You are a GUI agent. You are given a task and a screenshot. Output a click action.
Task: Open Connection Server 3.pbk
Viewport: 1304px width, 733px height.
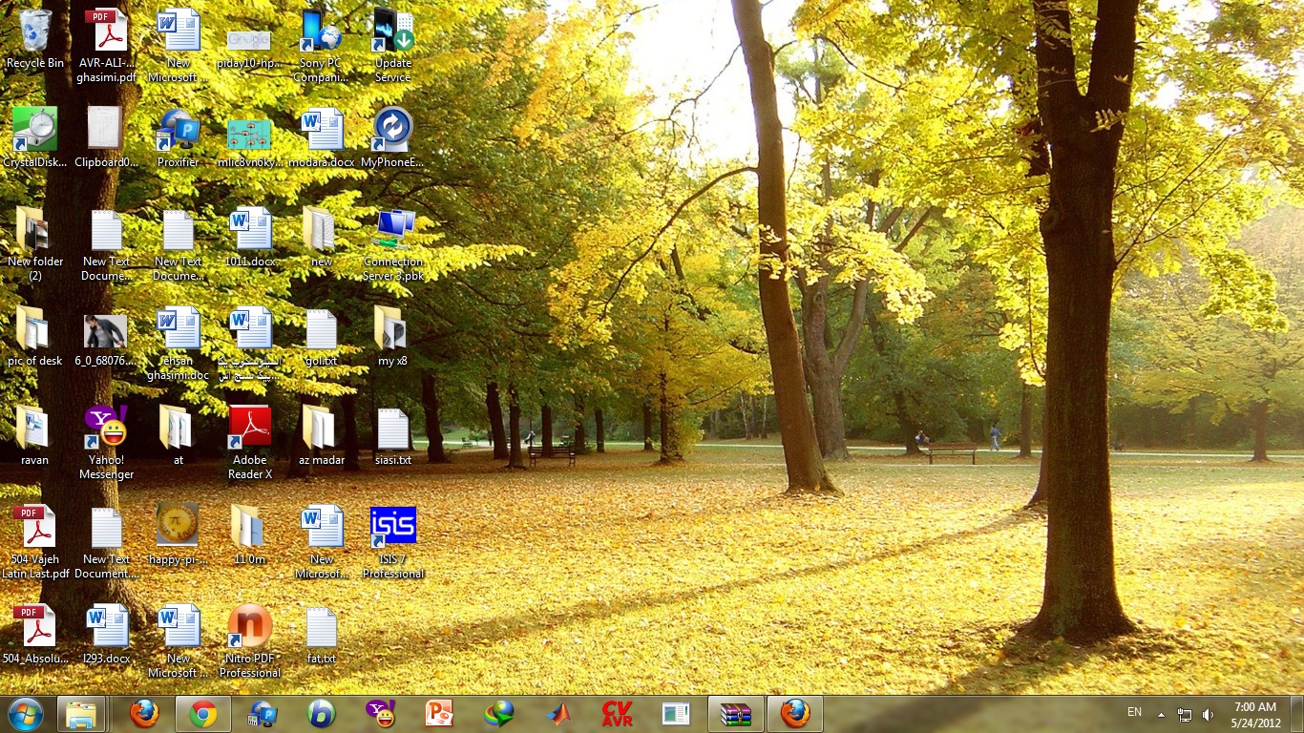(x=393, y=244)
